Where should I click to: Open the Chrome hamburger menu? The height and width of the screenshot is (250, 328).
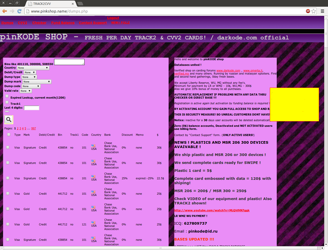coord(323,11)
